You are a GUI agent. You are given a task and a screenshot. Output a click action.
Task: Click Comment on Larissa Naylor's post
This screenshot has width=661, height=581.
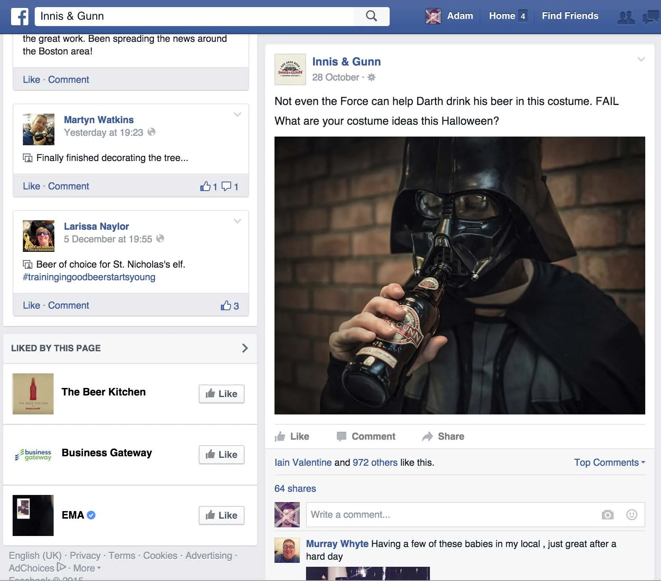[69, 305]
